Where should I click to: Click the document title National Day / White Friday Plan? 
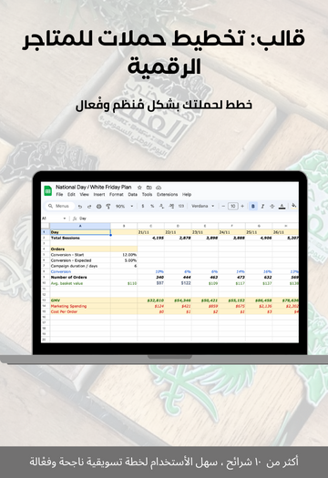93,188
